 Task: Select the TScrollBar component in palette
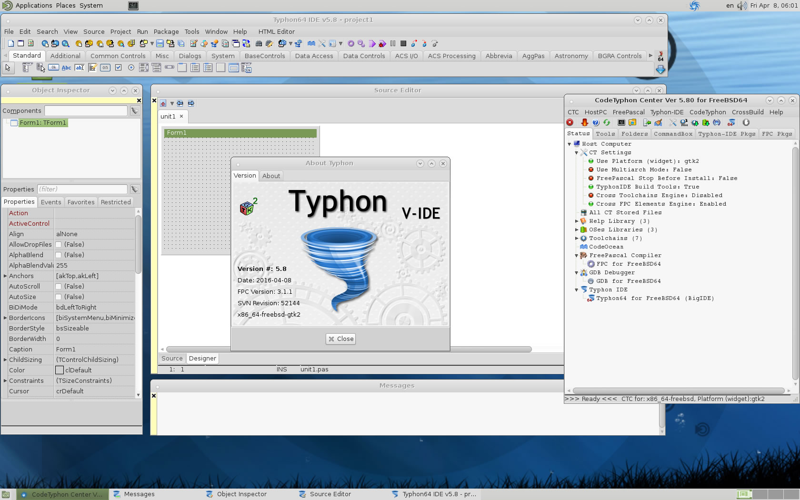tap(170, 68)
